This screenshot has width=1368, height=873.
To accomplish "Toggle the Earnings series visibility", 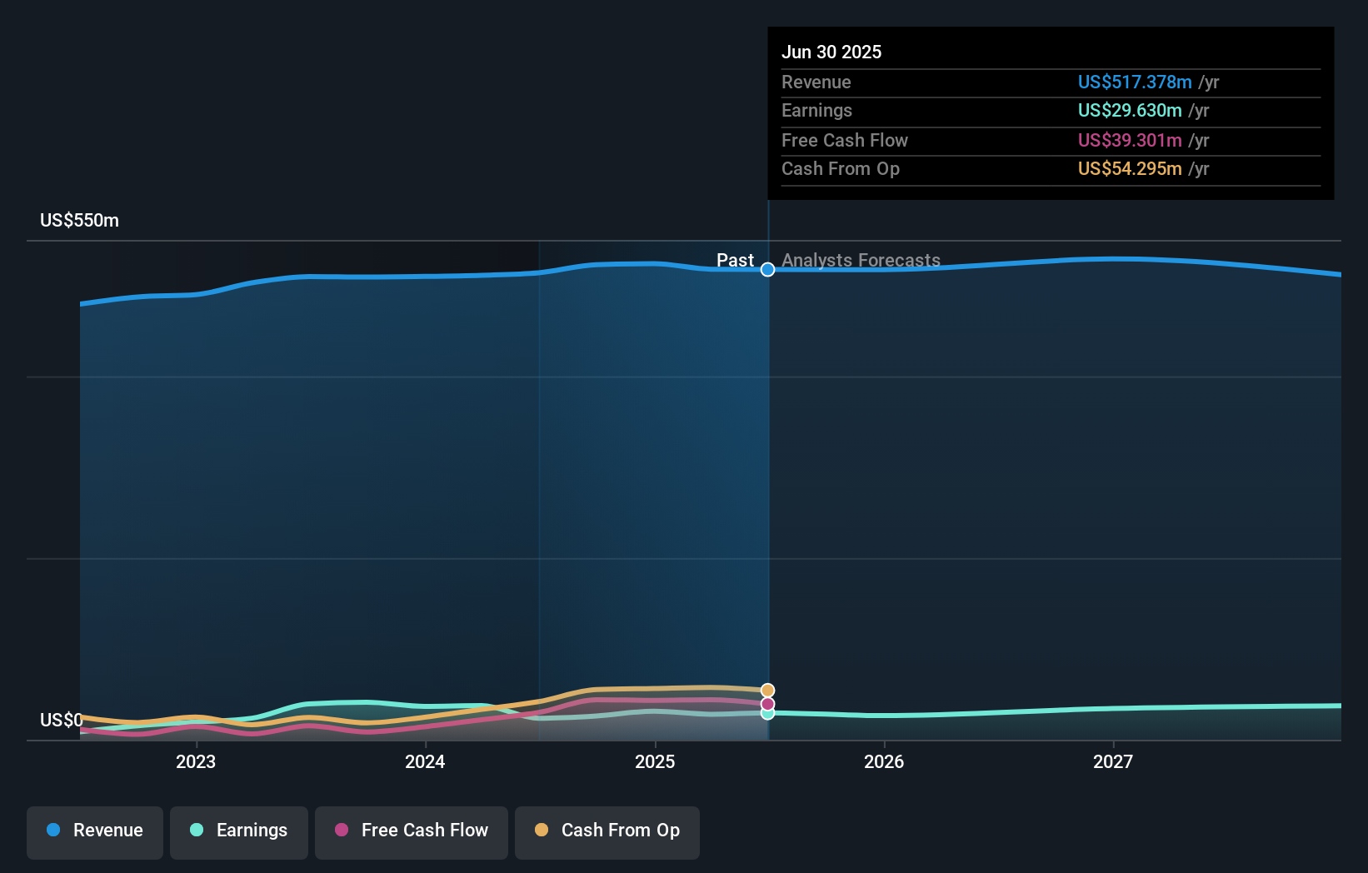I will (239, 832).
